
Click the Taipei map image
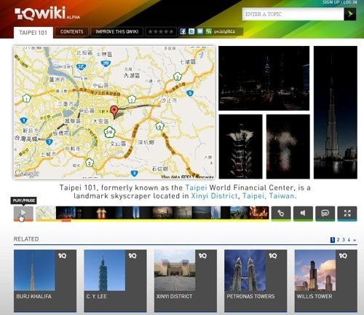(114, 112)
